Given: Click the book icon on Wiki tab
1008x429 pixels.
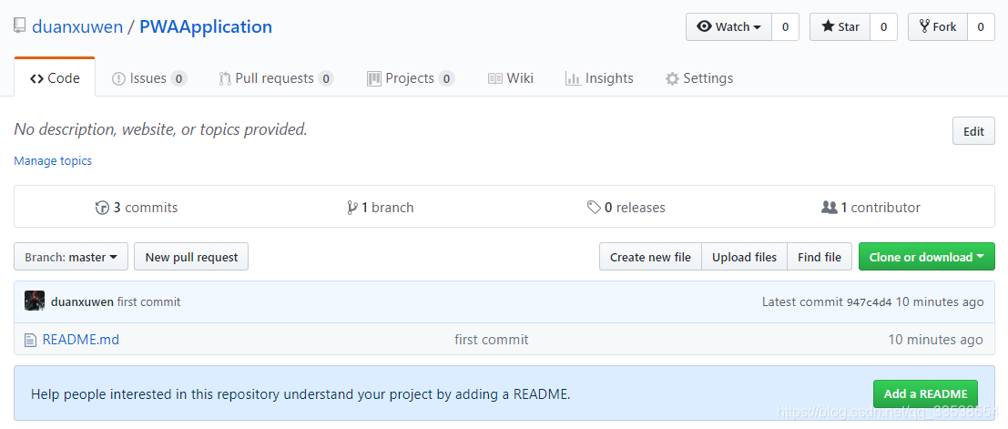Looking at the screenshot, I should pos(495,78).
